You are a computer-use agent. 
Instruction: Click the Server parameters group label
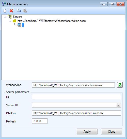pos(18,92)
